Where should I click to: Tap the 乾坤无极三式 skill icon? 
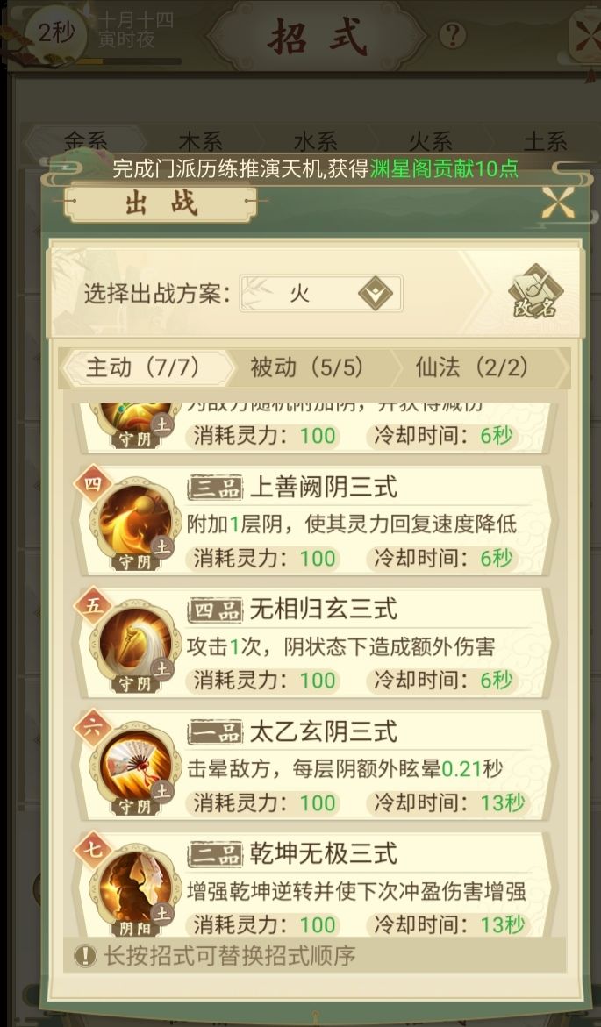coord(136,889)
